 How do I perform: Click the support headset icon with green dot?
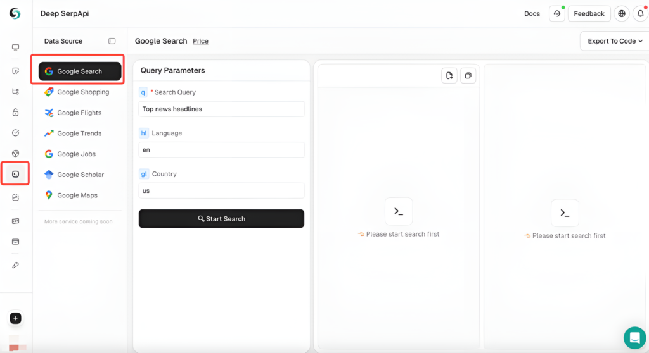tap(557, 14)
